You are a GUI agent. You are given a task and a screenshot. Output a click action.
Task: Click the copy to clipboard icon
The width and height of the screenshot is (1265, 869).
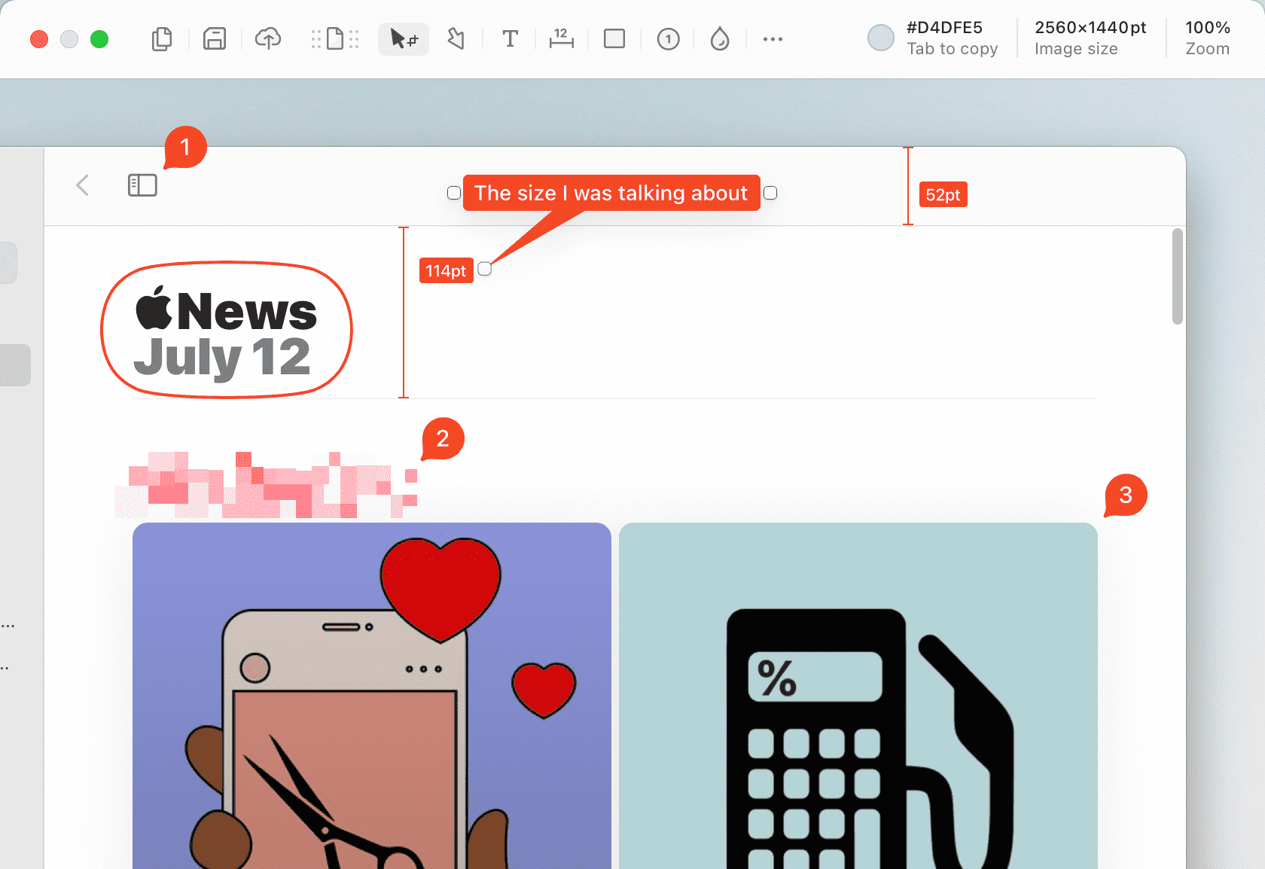coord(162,39)
